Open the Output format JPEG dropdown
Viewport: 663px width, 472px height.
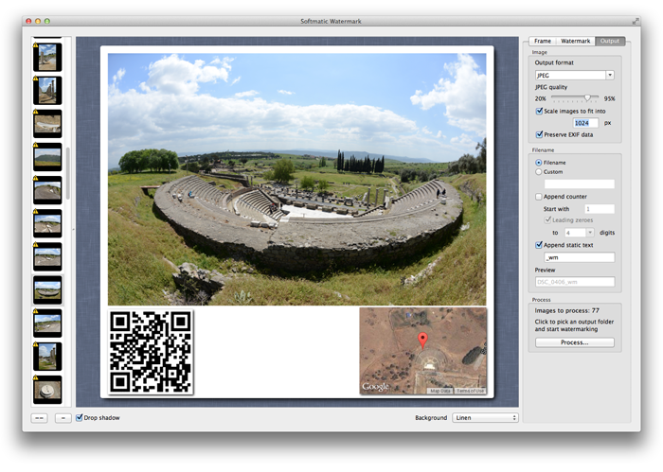575,75
